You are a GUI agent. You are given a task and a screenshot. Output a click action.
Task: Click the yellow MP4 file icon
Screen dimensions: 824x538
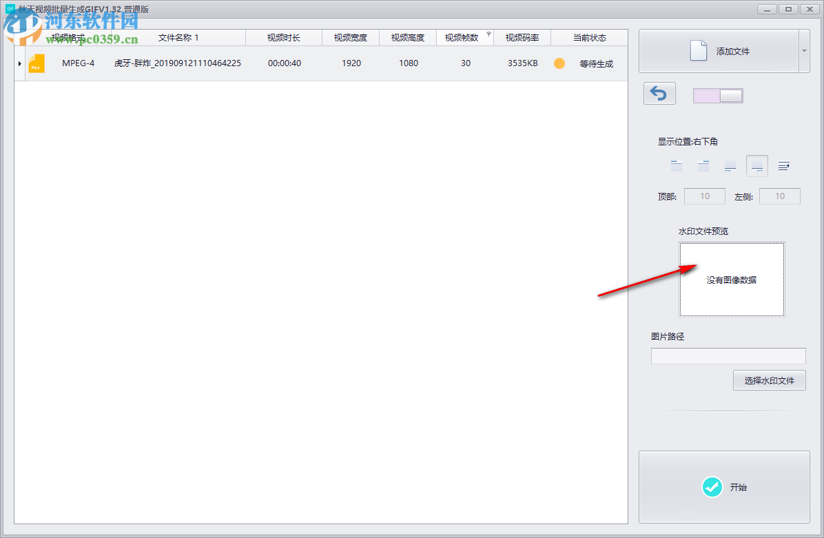coord(37,63)
